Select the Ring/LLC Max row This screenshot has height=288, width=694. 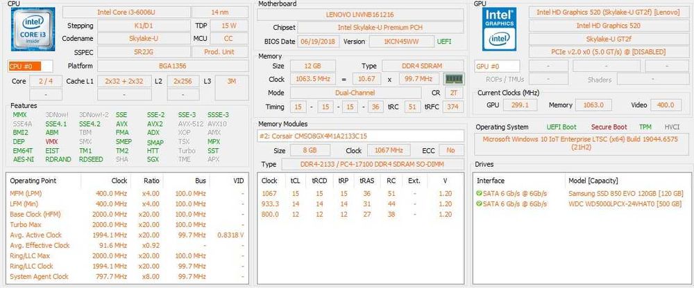[127, 255]
